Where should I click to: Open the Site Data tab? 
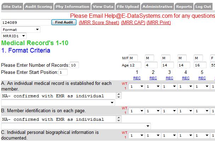(12, 6)
